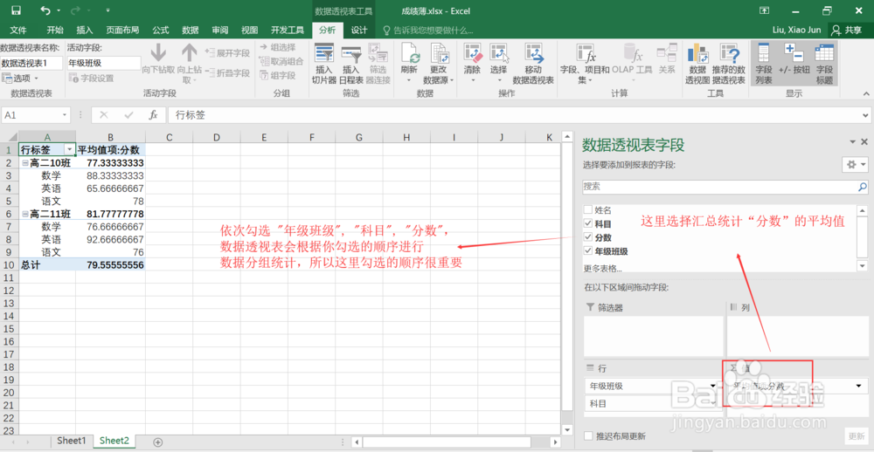Click the search magnifier in field list
874x452 pixels.
pos(863,187)
